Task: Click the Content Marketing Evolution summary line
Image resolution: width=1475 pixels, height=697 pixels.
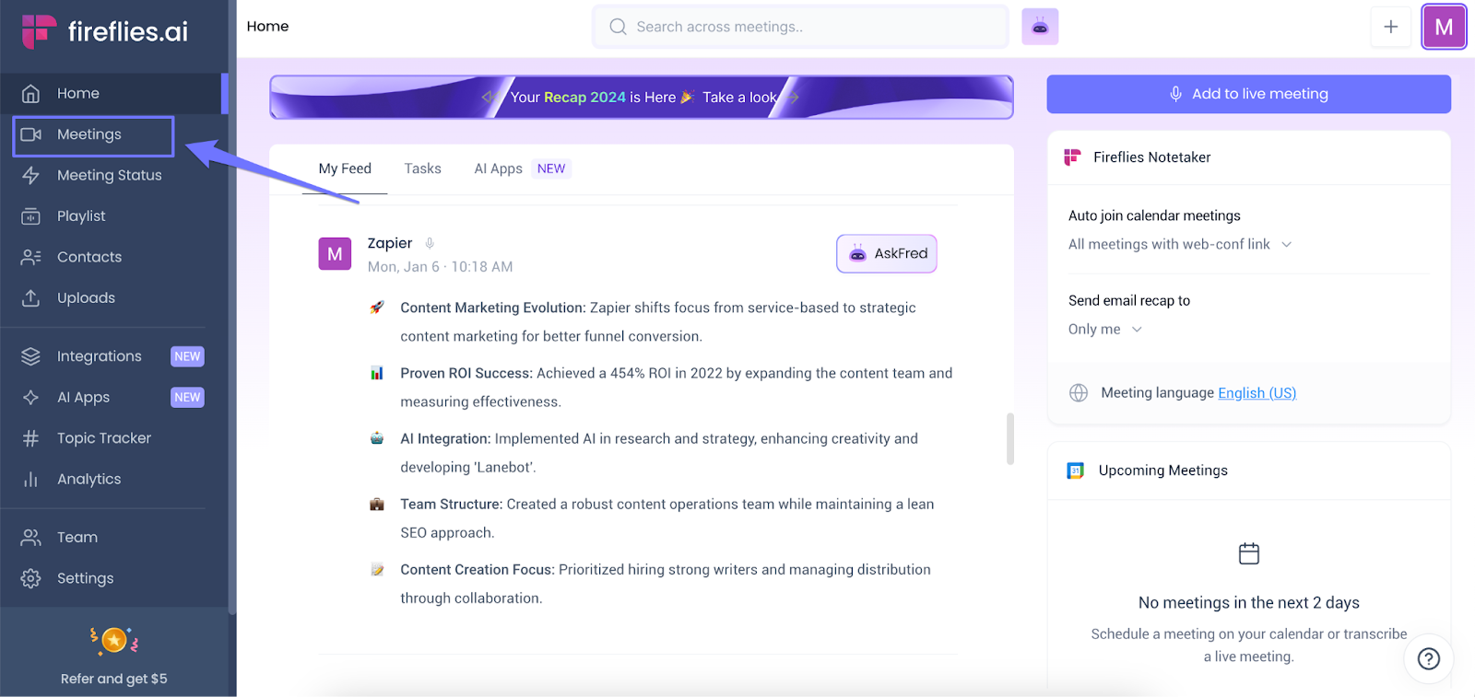Action: point(658,322)
